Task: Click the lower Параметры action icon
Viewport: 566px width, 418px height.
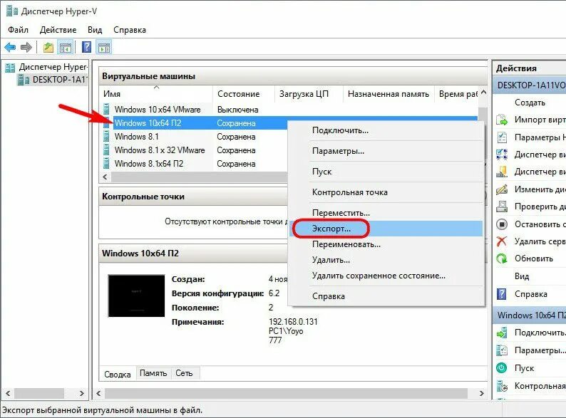Action: coord(502,350)
